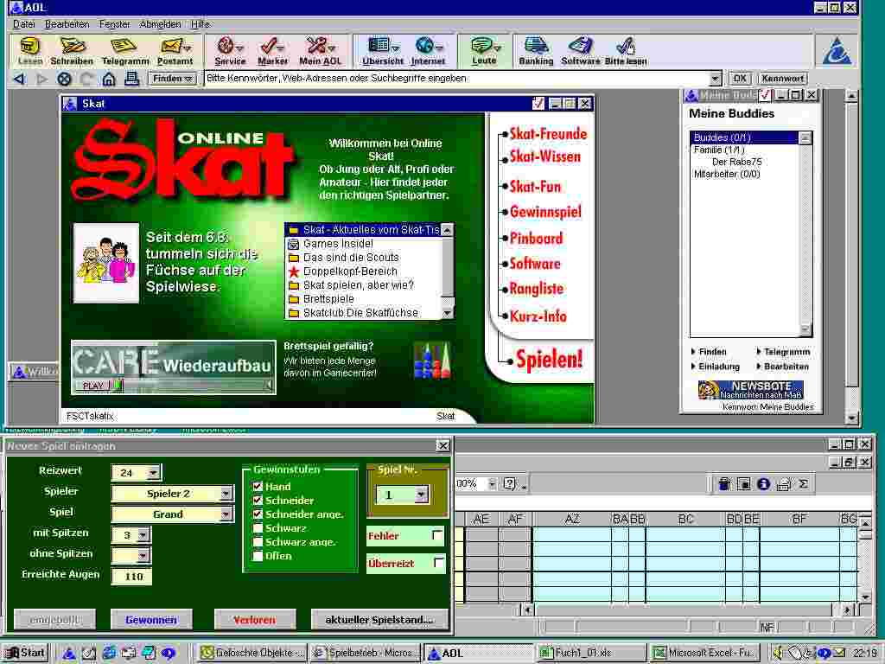Open the Excel zoom percentage dropdown

point(492,484)
